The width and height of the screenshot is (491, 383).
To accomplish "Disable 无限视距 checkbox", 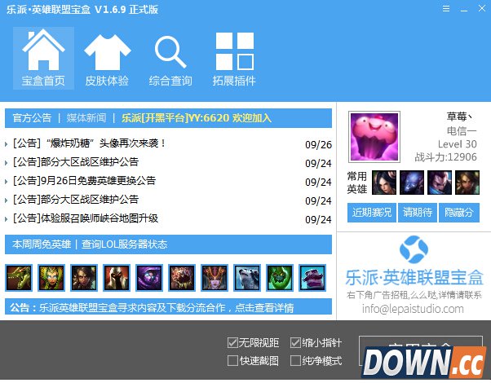I will (232, 342).
